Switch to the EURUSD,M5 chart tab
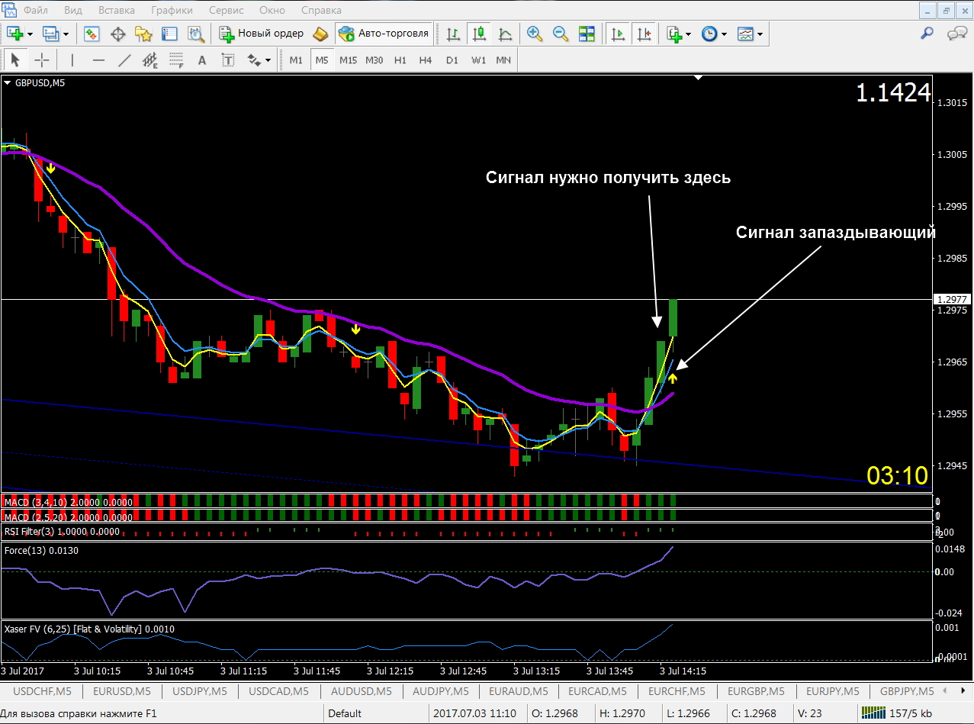The width and height of the screenshot is (974, 724). point(121,691)
